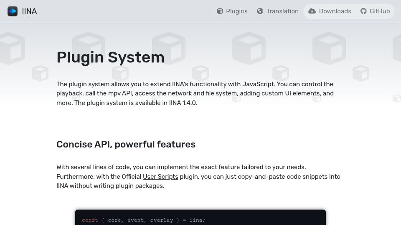
Task: Click text 'available in IINA 1.4.0.'
Action: 166,103
